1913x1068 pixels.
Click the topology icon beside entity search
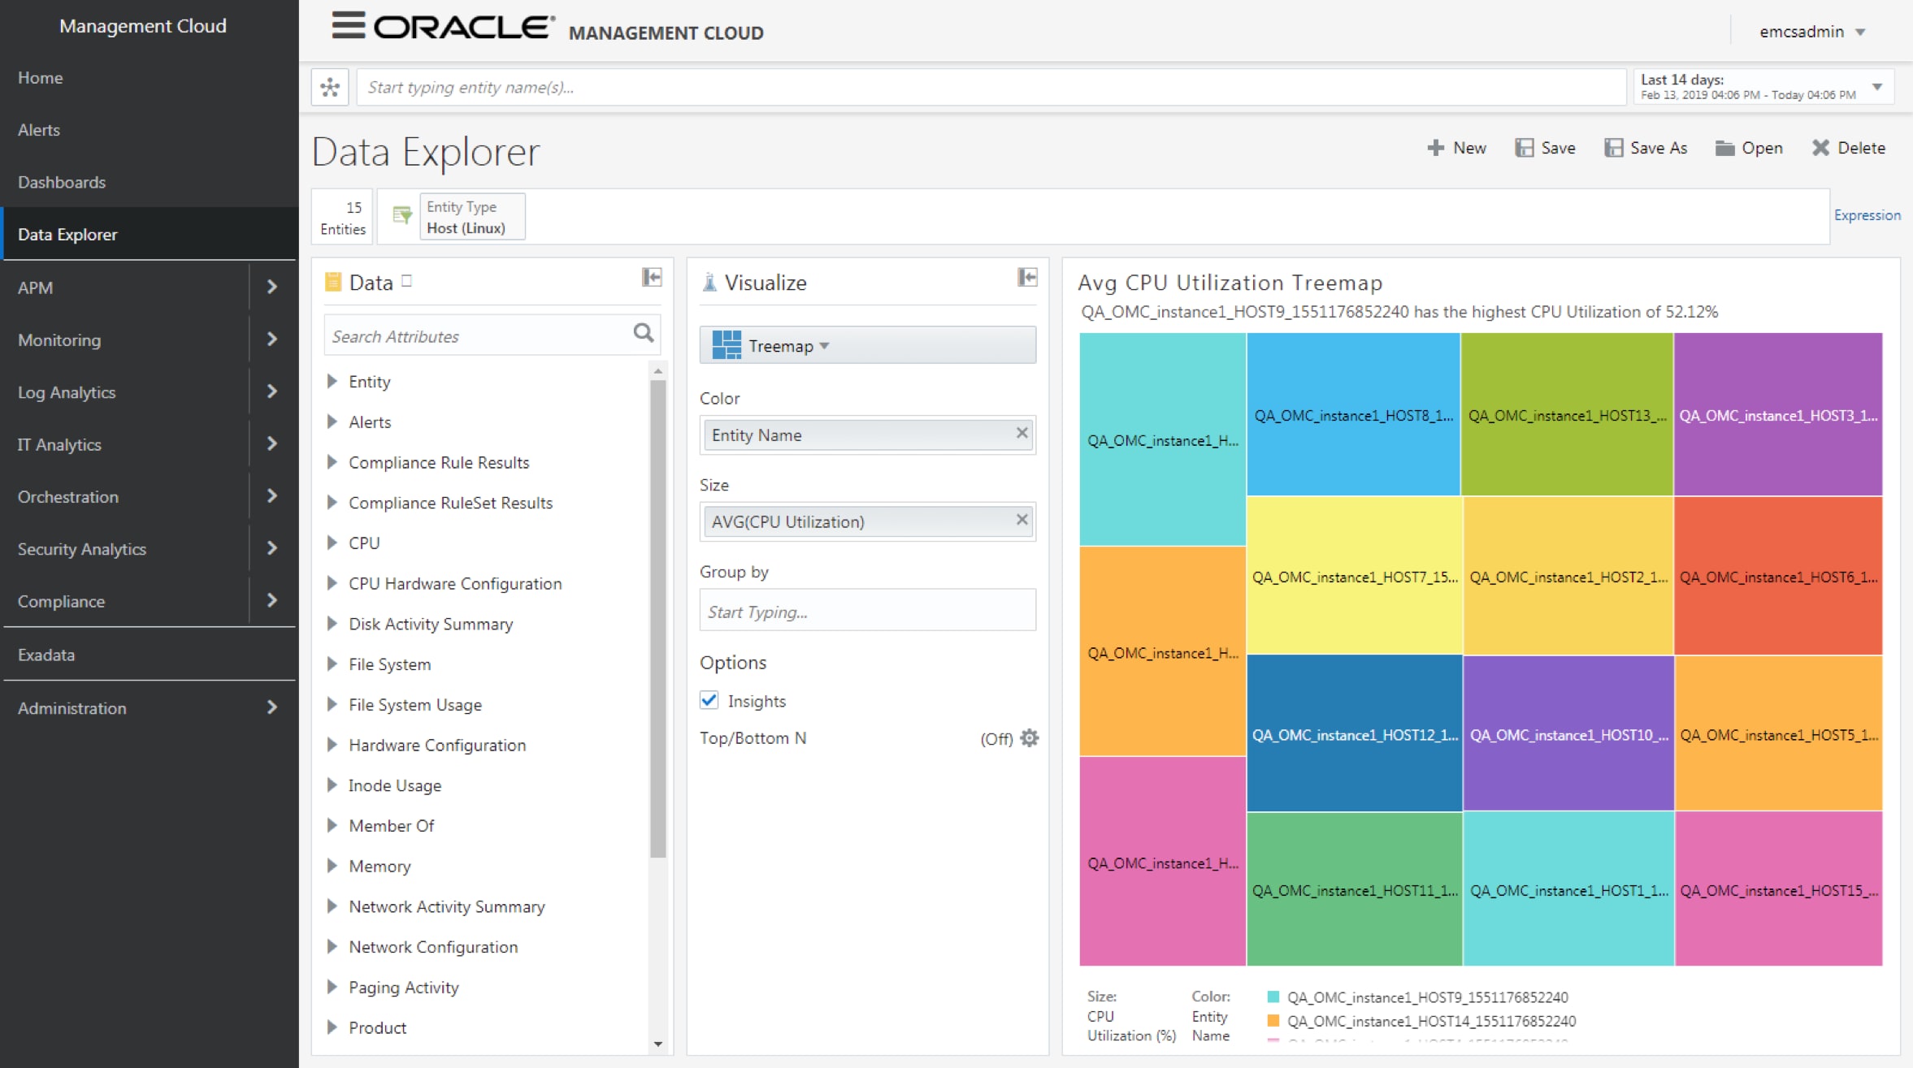(x=330, y=87)
